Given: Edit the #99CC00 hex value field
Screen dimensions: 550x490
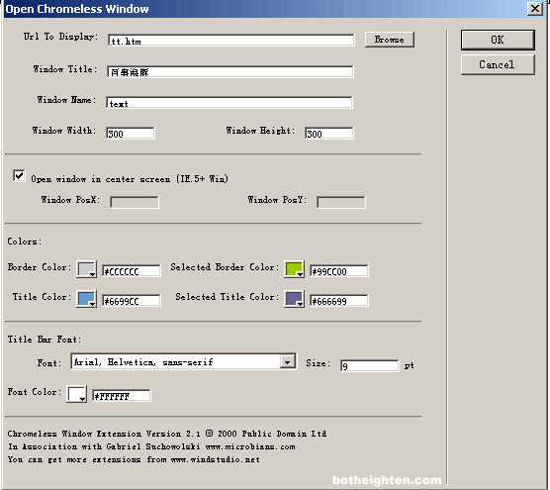Looking at the screenshot, I should pos(339,270).
